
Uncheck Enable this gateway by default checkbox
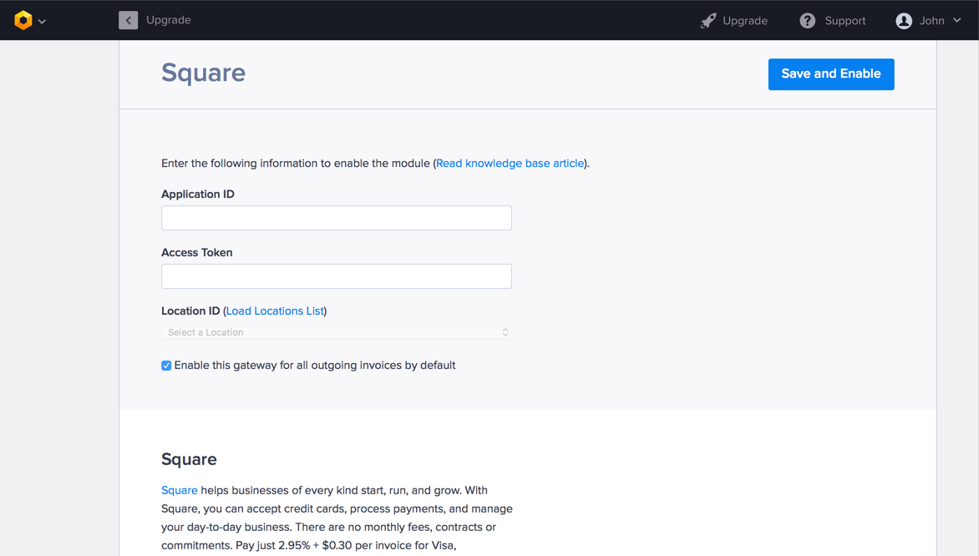pos(166,366)
